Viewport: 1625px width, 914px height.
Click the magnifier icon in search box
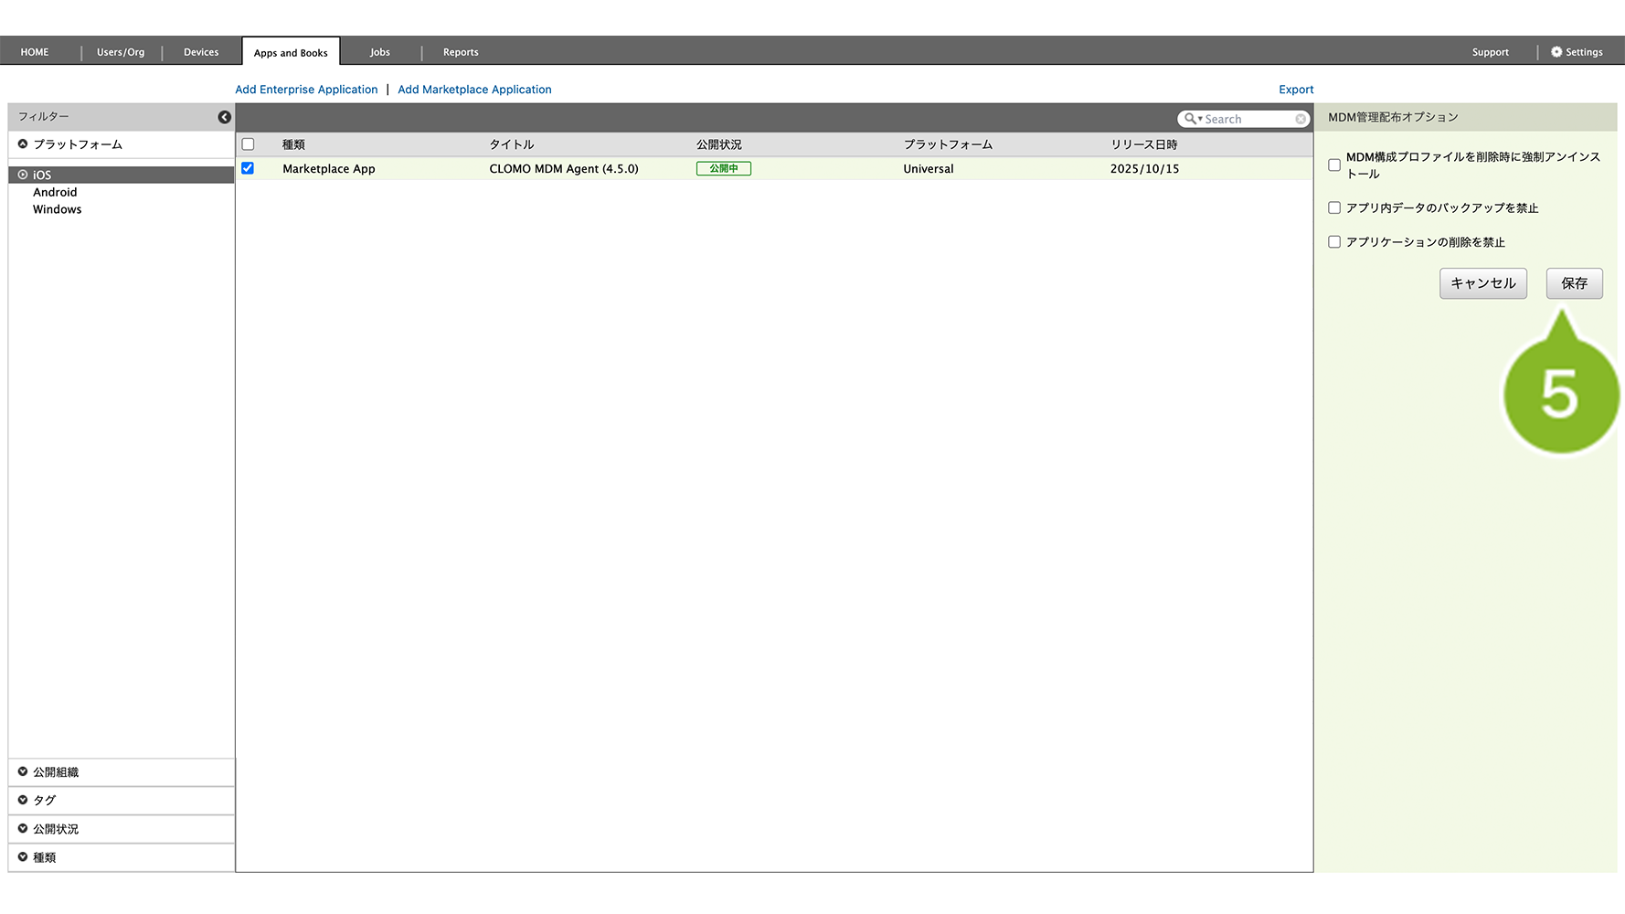click(1190, 119)
